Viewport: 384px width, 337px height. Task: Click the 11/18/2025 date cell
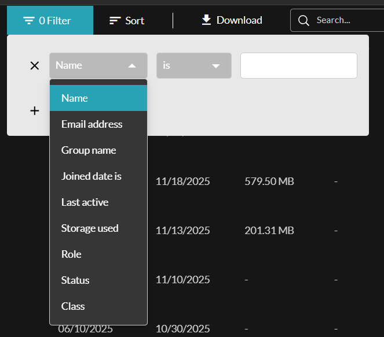click(x=182, y=182)
